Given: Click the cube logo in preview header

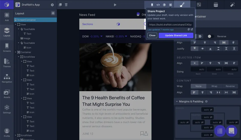Looking at the screenshot, I should pyautogui.click(x=118, y=24).
